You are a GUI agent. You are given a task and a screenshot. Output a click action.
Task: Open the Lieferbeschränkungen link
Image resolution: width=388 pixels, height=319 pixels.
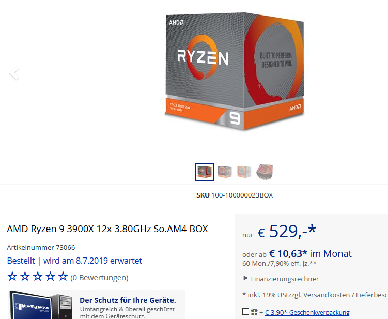[372, 295]
